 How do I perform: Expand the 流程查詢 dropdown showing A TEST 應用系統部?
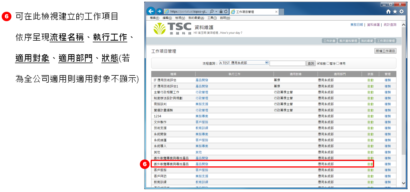(267, 63)
